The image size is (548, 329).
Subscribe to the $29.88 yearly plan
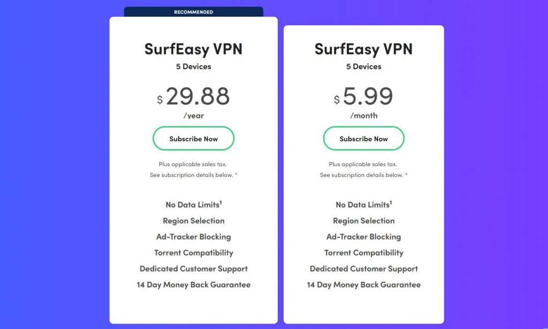[x=193, y=139]
